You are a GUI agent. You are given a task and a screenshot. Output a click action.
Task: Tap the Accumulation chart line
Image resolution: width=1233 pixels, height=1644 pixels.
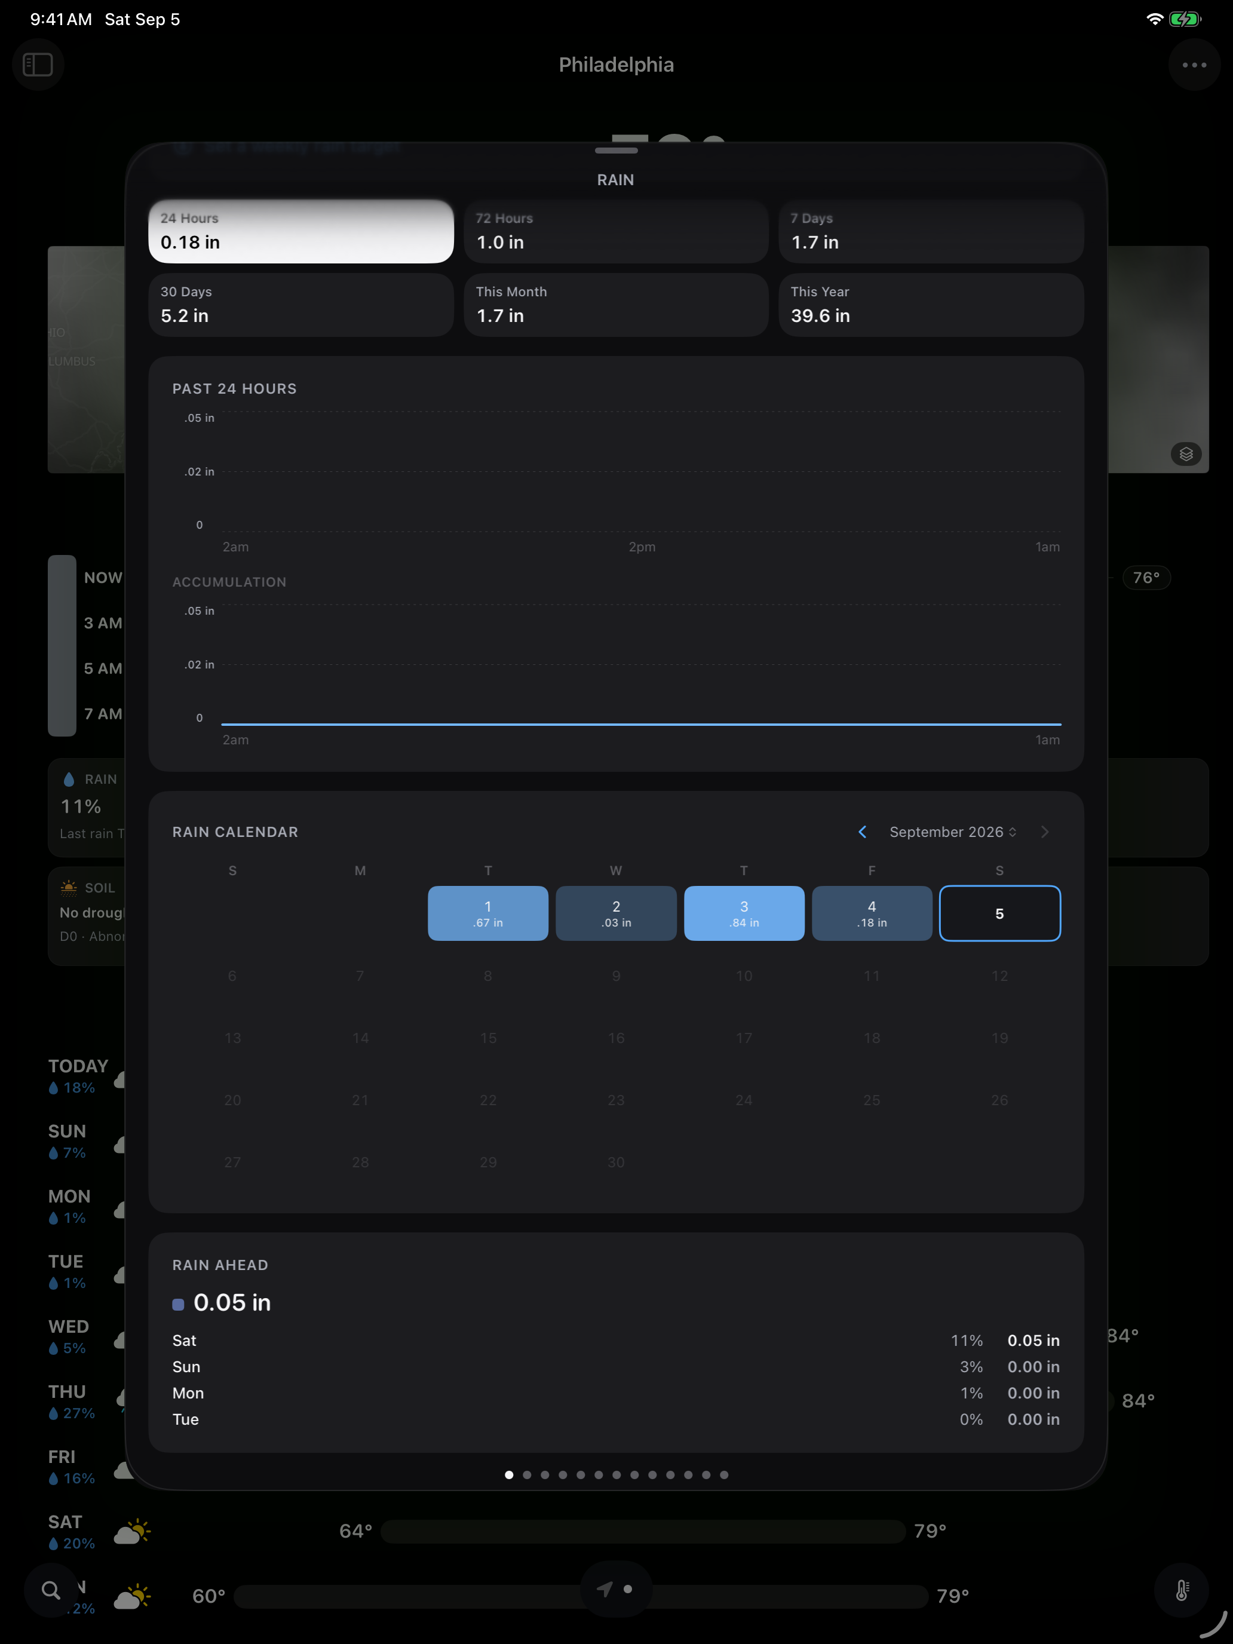click(640, 724)
